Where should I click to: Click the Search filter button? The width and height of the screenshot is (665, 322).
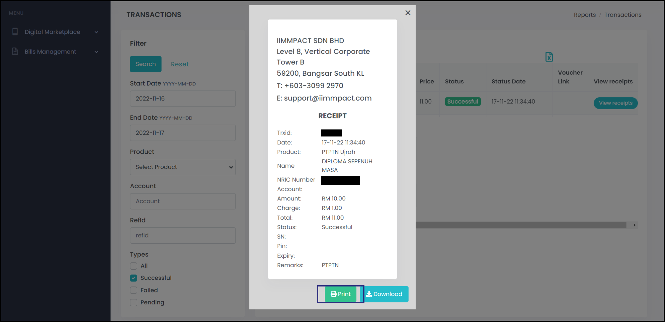[146, 64]
